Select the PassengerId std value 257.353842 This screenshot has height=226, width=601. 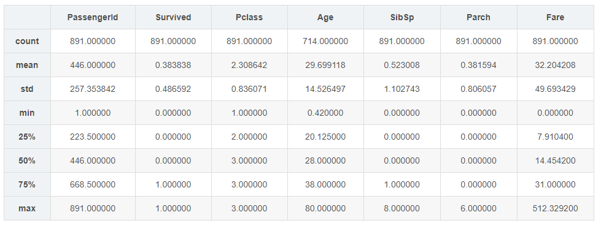(93, 89)
